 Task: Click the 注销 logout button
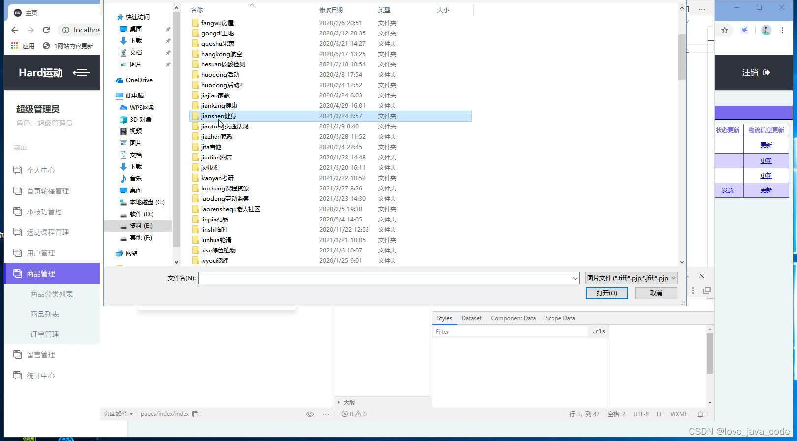(756, 73)
